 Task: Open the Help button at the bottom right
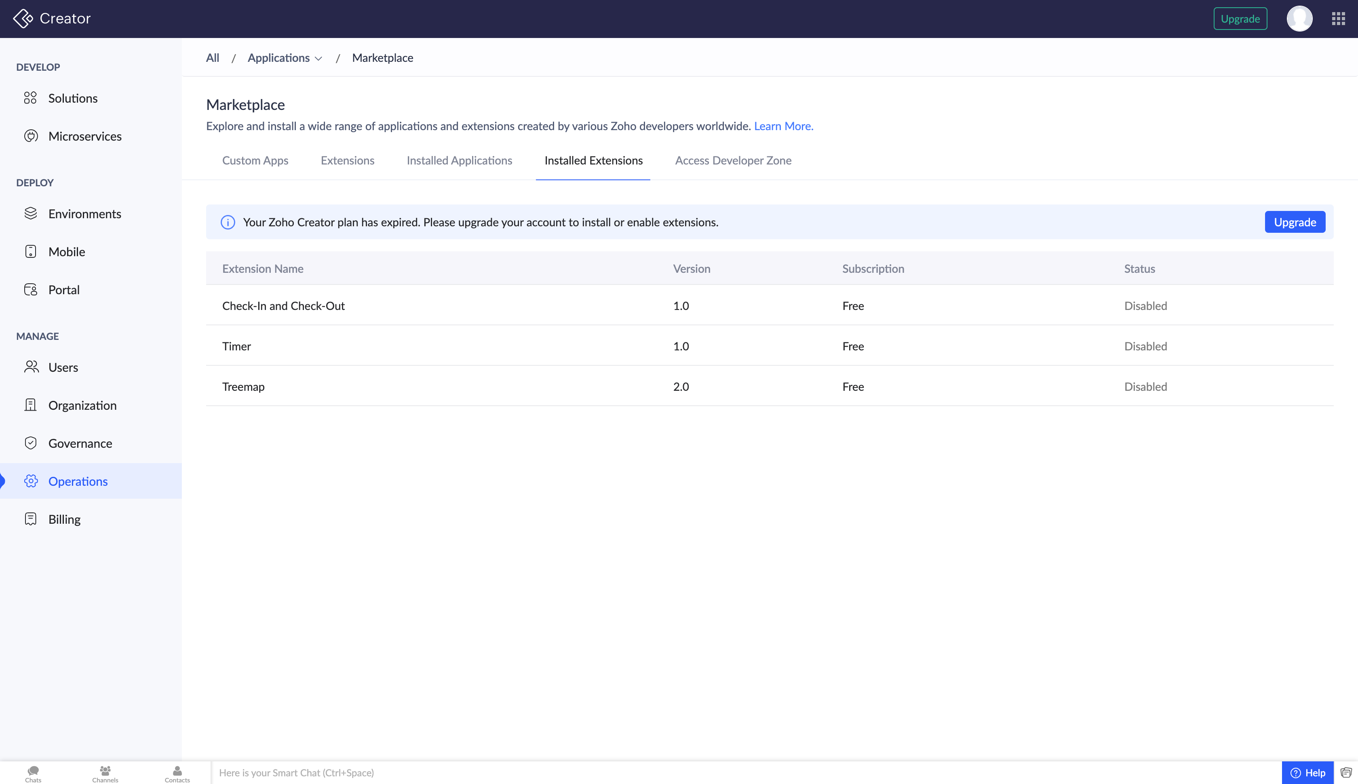[x=1307, y=773]
